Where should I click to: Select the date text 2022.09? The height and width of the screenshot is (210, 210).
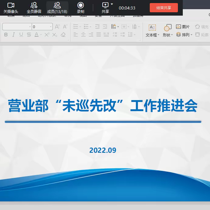[103, 150]
